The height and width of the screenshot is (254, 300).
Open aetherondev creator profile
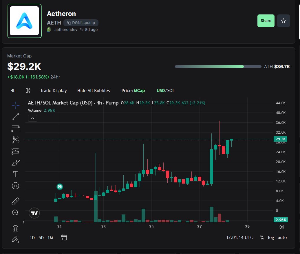point(66,29)
